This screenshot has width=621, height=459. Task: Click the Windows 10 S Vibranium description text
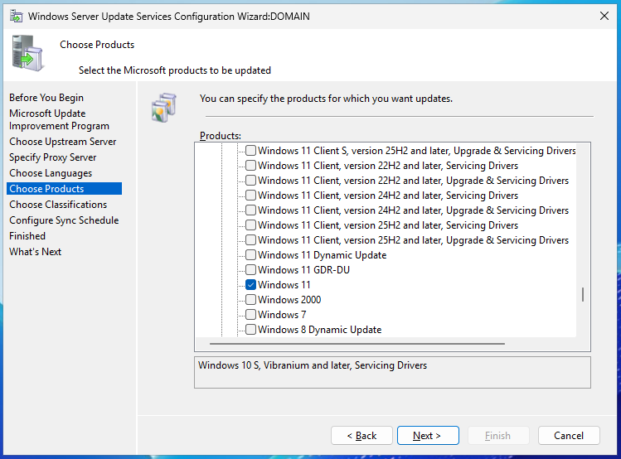(x=313, y=365)
